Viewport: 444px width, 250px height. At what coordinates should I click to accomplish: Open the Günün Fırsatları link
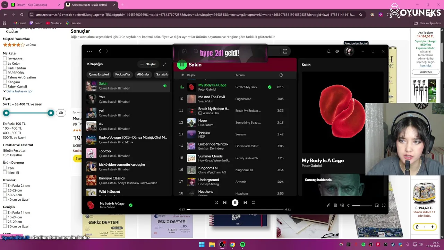point(15,150)
